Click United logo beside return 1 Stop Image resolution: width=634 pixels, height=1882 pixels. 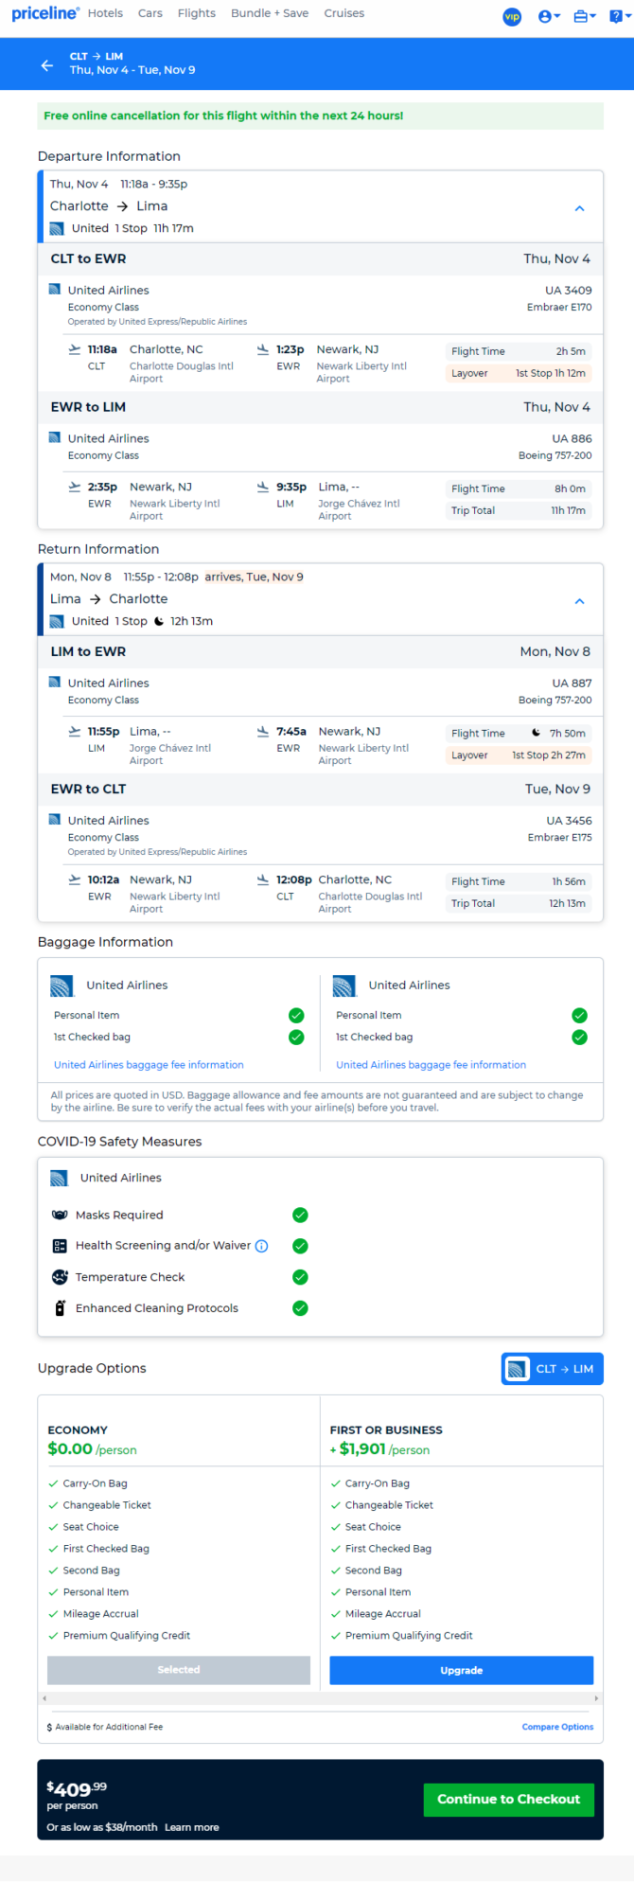click(x=57, y=621)
